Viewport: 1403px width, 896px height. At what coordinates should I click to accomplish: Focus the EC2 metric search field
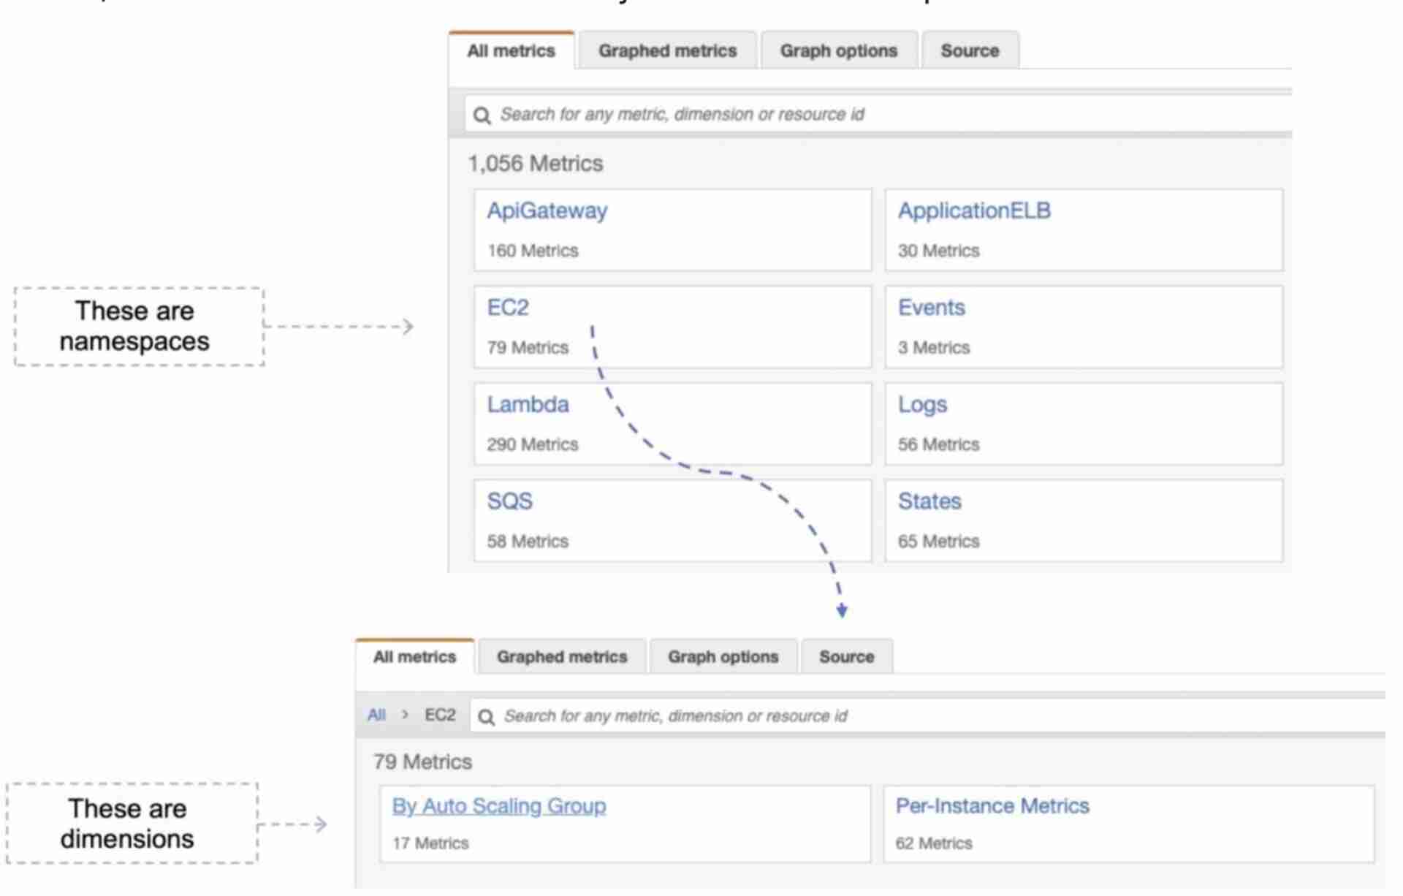(928, 715)
